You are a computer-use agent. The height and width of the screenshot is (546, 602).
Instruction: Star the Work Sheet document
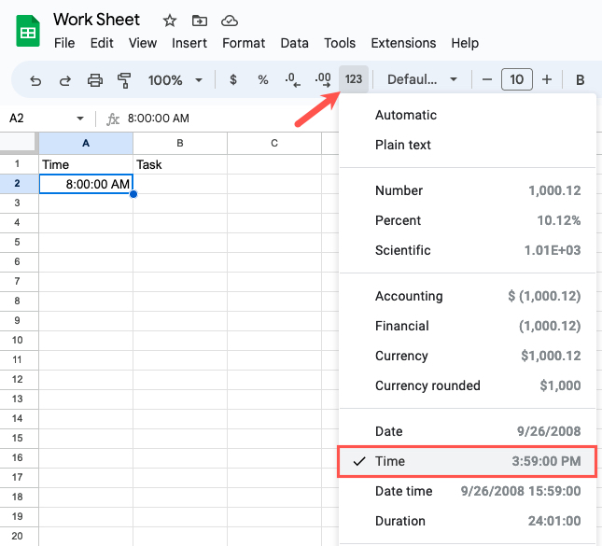170,21
